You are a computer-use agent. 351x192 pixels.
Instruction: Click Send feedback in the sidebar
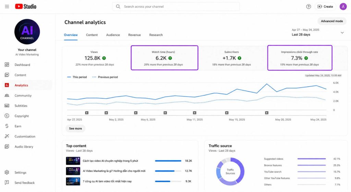coord(27,183)
